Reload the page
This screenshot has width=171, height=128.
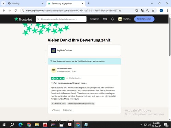tap(16, 11)
